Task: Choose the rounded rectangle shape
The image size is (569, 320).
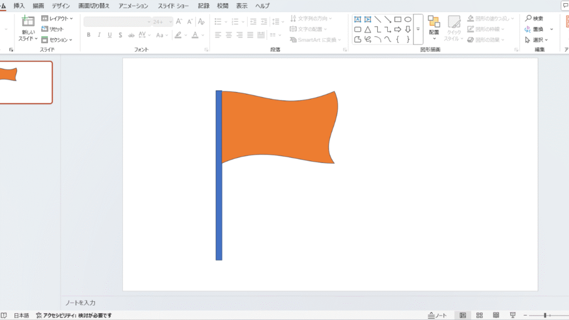Action: point(357,29)
